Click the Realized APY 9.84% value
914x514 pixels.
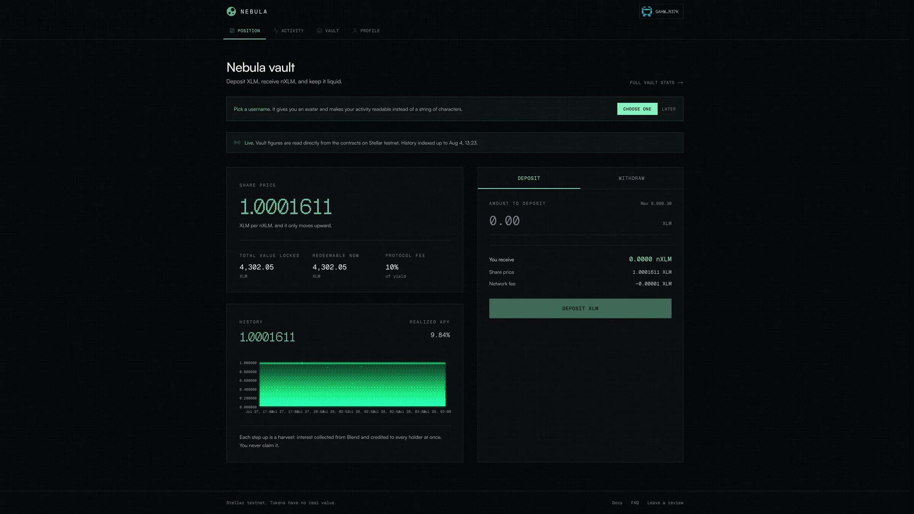[x=440, y=335]
